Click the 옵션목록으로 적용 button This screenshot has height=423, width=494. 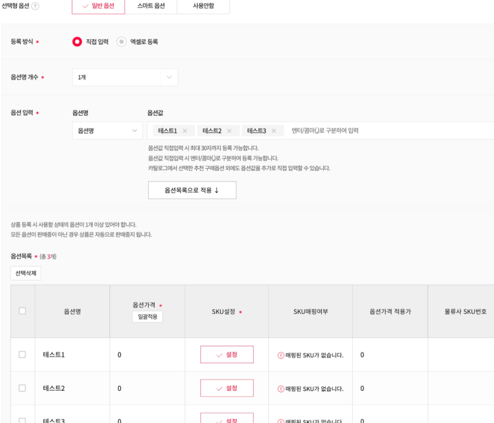pos(192,190)
